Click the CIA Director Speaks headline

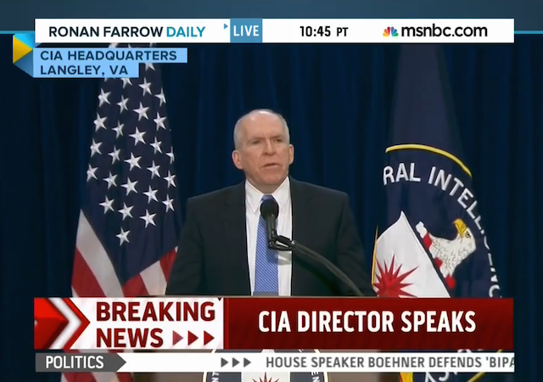(367, 322)
